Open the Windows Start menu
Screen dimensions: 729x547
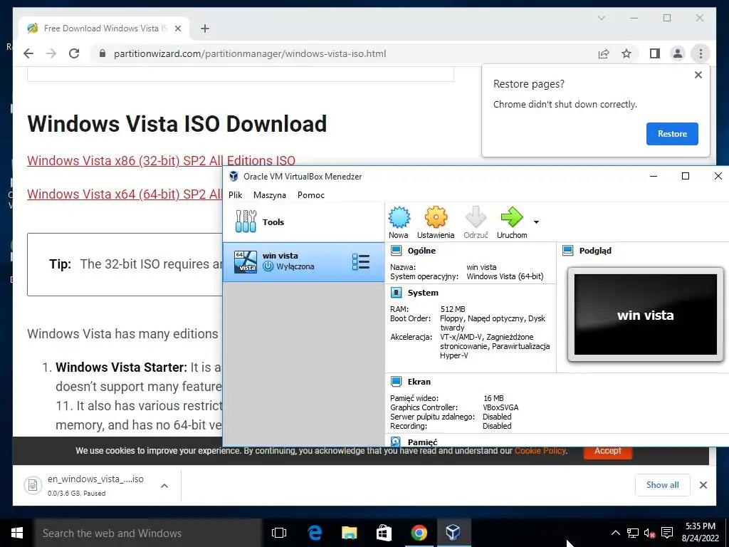pyautogui.click(x=17, y=533)
